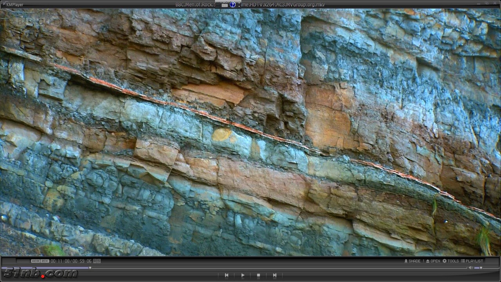This screenshot has width=501, height=282.
Task: Stop the video playback
Action: click(258, 275)
